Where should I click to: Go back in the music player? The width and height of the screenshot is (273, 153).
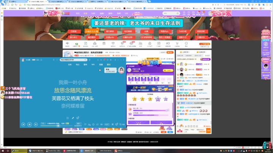(x=54, y=60)
